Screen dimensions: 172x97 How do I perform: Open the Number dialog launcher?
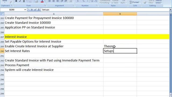(x=96, y=5)
